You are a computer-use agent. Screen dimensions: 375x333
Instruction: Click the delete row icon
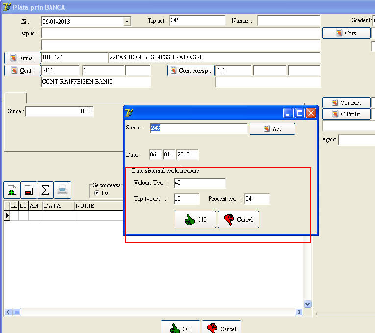(28, 190)
